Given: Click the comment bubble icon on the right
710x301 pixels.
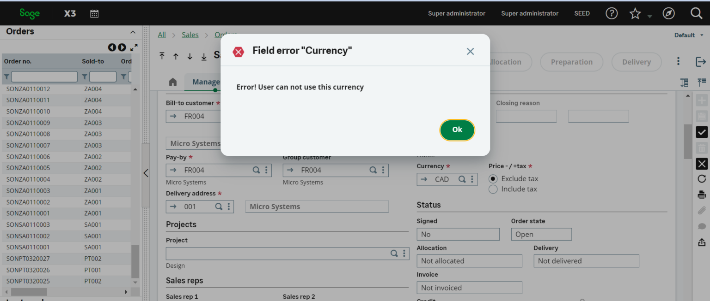Looking at the screenshot, I should click(x=701, y=226).
